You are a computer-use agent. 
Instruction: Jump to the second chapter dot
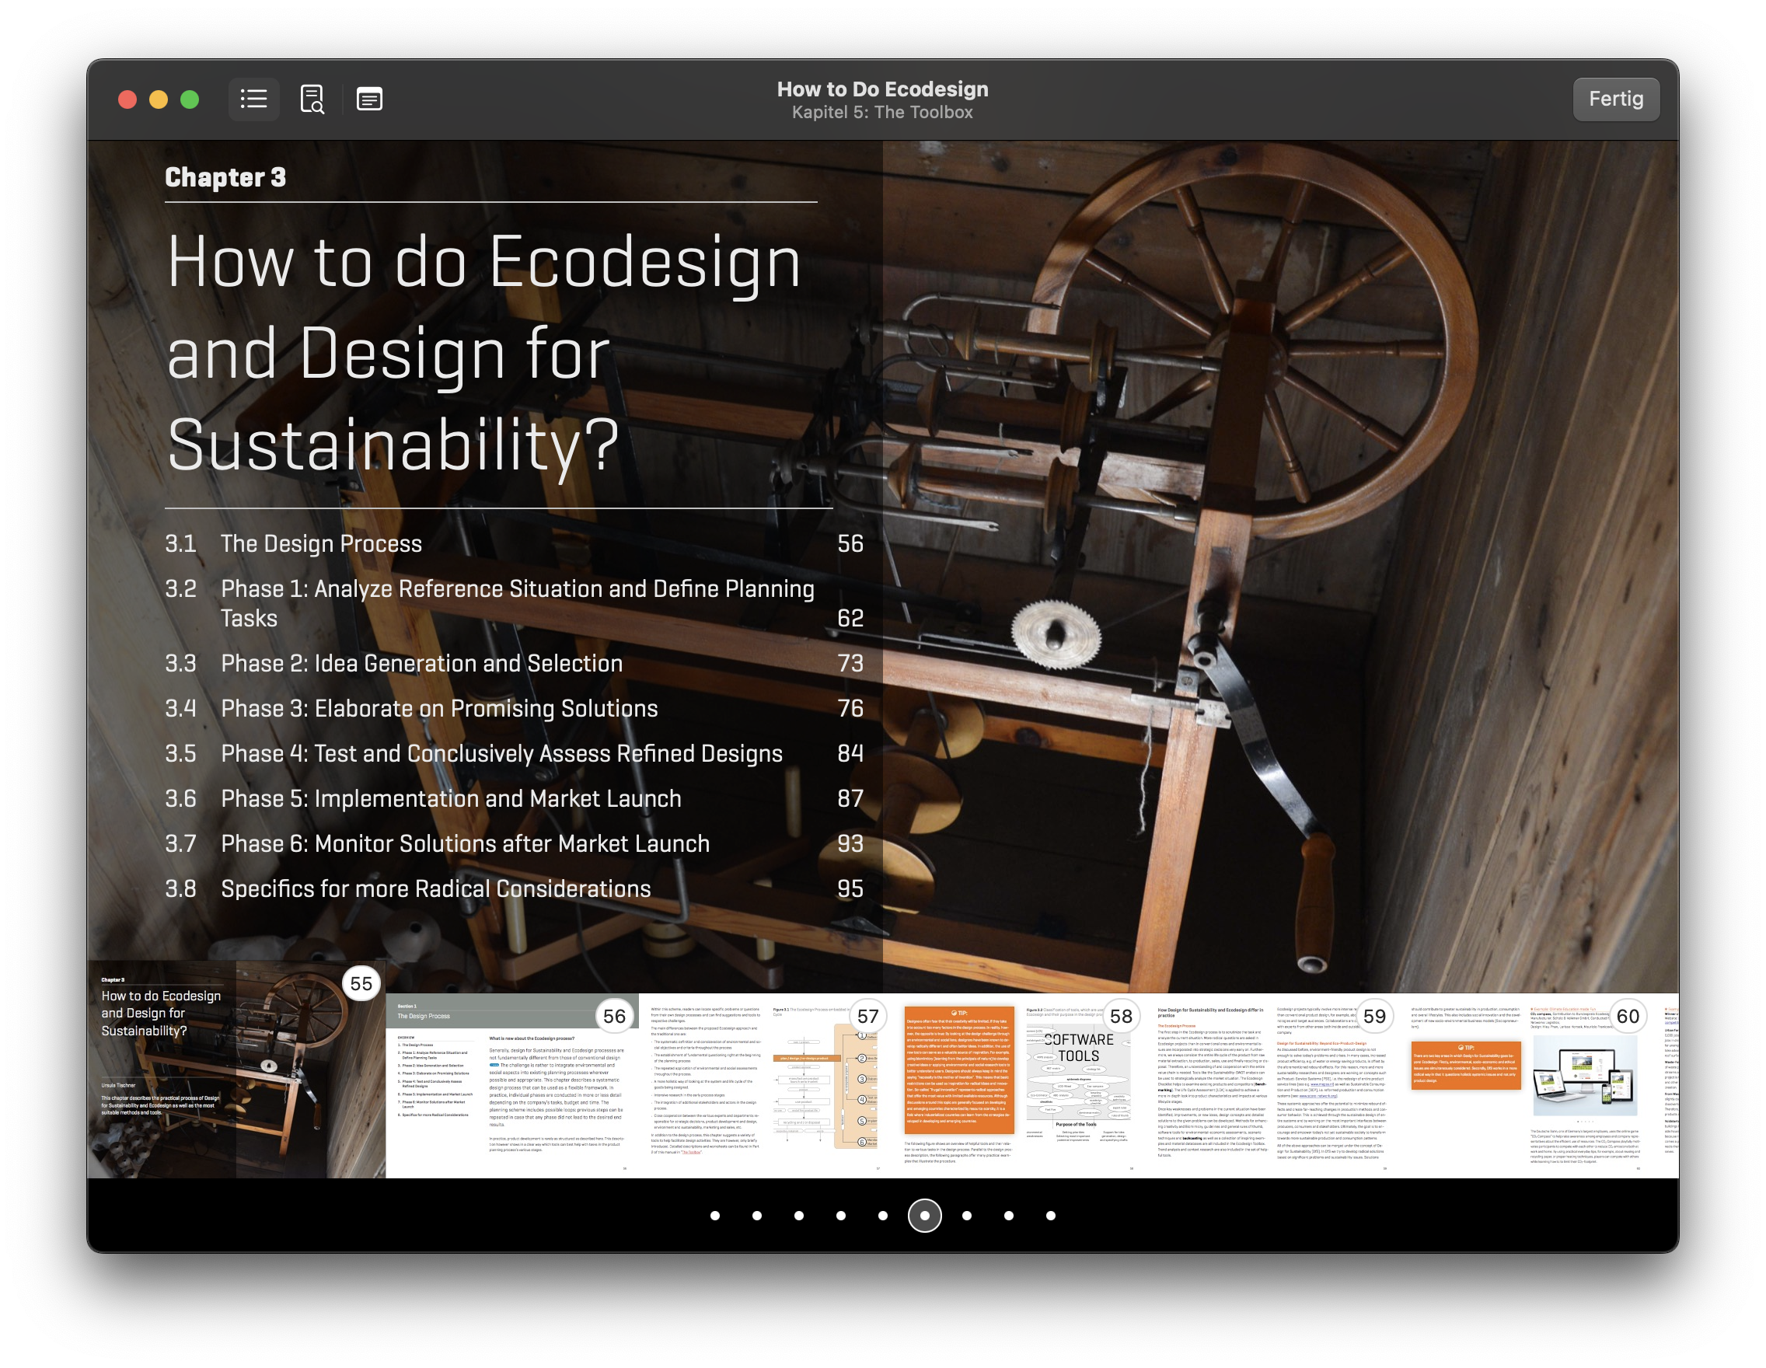(757, 1215)
